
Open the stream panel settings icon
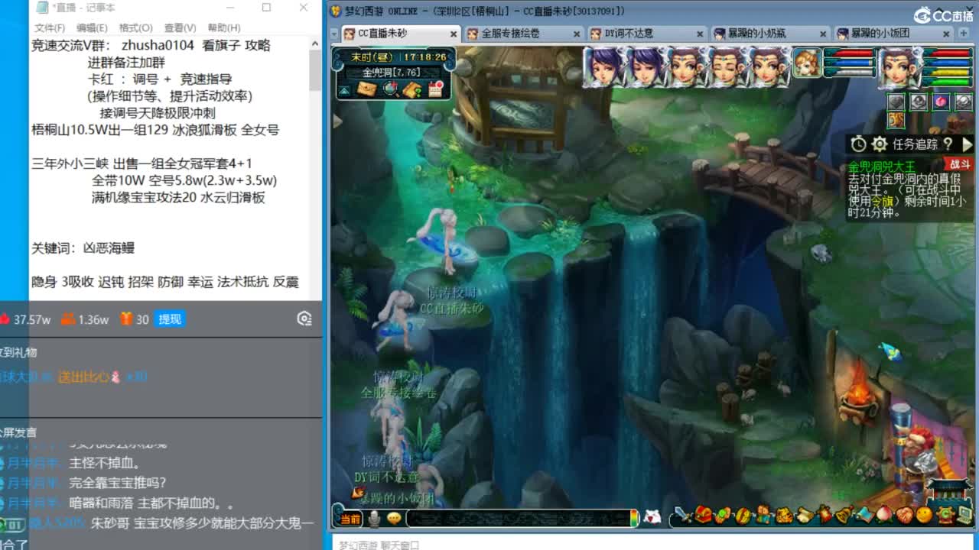point(304,319)
